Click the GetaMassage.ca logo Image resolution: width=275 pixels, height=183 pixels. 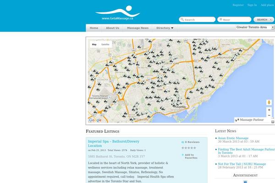coord(117,13)
